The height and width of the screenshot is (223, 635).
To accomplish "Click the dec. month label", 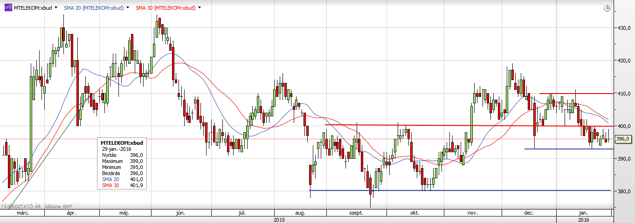I will (x=529, y=213).
